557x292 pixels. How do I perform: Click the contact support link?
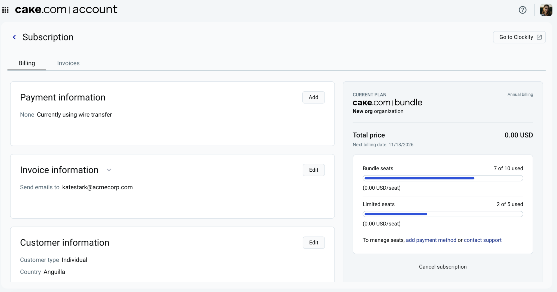pyautogui.click(x=482, y=240)
